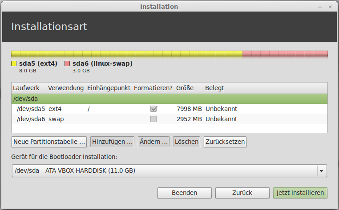
Task: Click the Ändern button
Action: [x=154, y=142]
